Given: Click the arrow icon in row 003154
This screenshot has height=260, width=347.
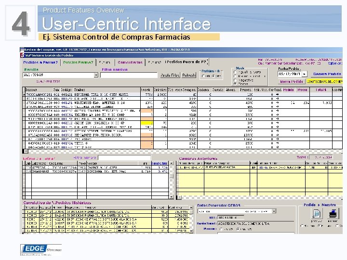Looking at the screenshot, I should click(277, 115).
